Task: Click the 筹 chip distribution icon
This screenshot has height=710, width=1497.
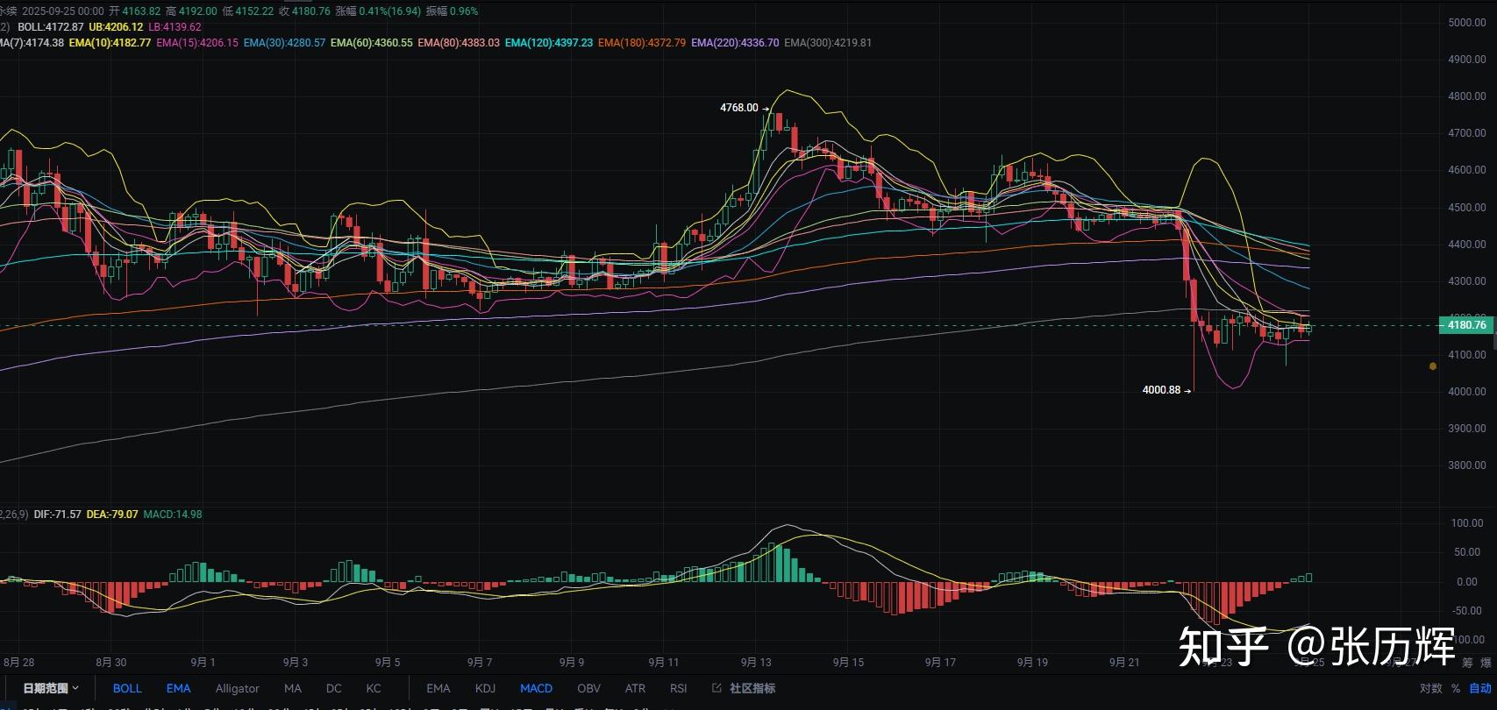Action: click(1467, 663)
